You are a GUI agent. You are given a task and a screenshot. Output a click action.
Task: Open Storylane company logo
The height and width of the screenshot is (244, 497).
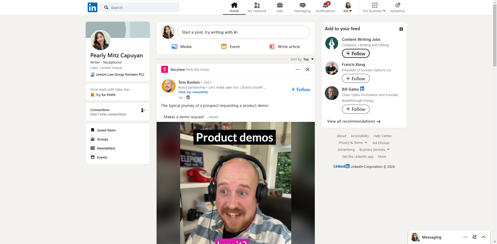point(165,69)
